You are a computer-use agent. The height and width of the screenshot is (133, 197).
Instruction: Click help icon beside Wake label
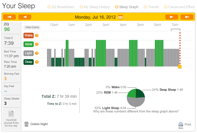tap(37, 36)
